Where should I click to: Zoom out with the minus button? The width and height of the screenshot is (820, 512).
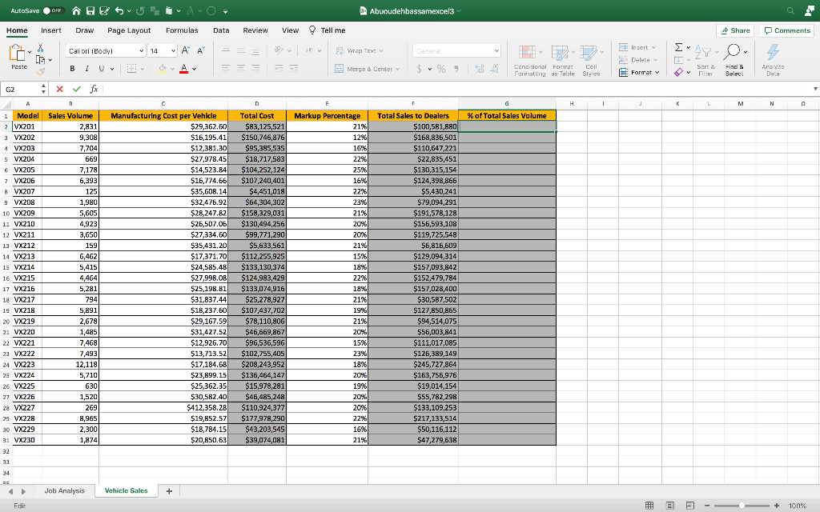coord(707,506)
